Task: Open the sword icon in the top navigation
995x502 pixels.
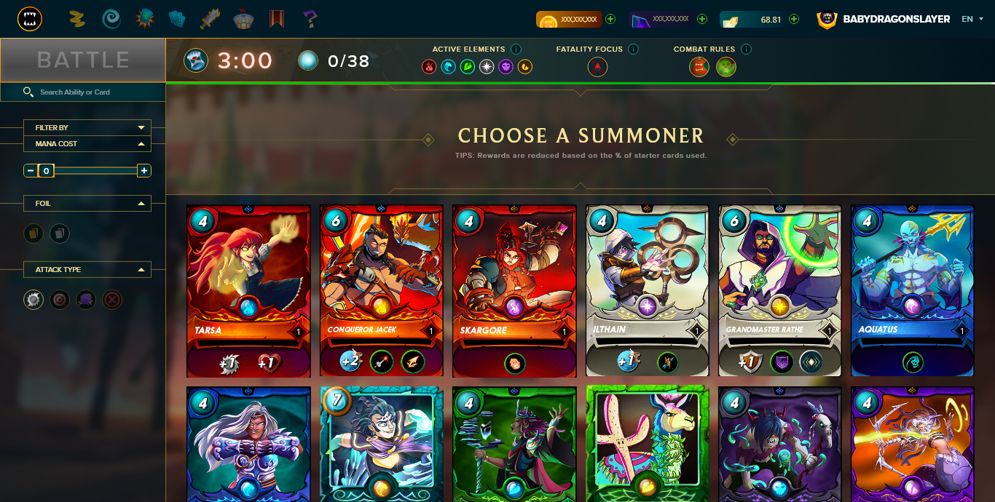Action: [x=210, y=19]
